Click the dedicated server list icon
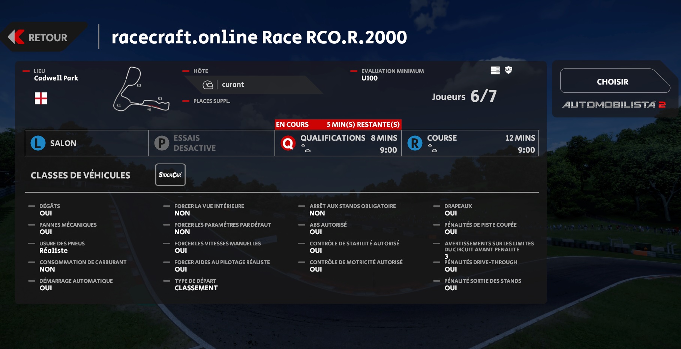 tap(495, 70)
